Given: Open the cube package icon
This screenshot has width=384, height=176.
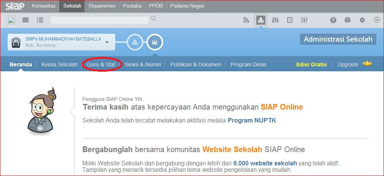Looking at the screenshot, I should 347,20.
